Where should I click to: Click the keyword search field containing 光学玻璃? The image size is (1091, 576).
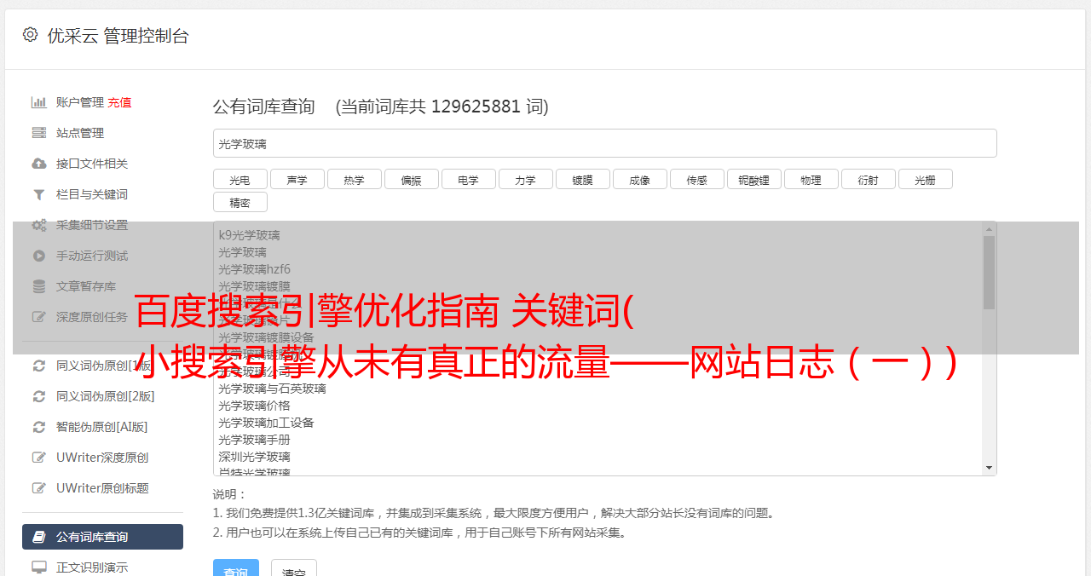click(x=604, y=143)
